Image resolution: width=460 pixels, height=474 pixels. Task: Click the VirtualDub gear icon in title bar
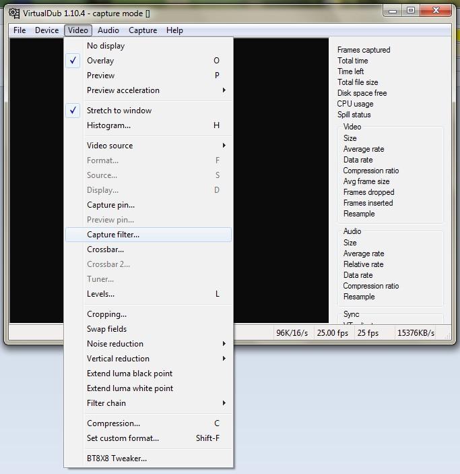[14, 13]
